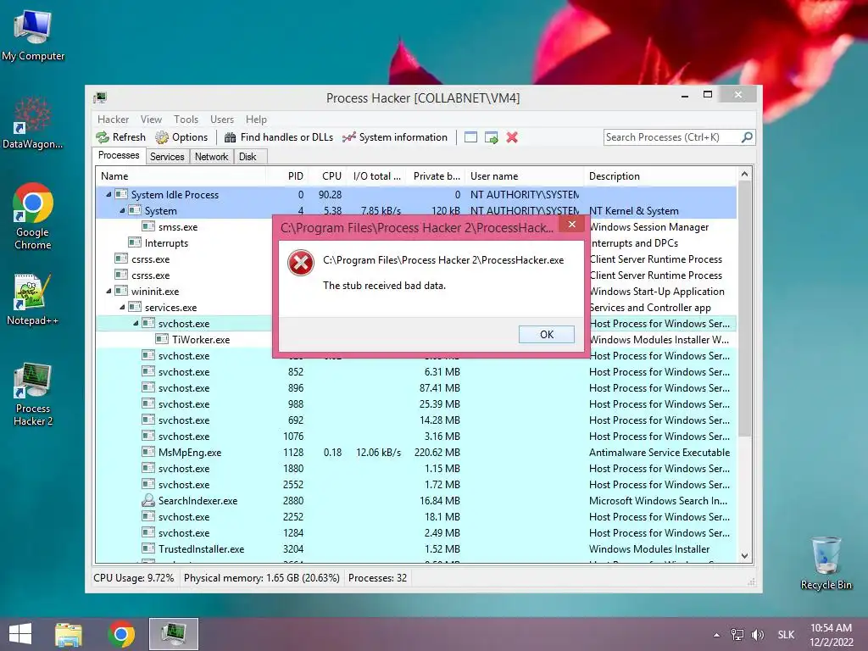
Task: Select svchost.exe with PID 2552
Action: 416,484
